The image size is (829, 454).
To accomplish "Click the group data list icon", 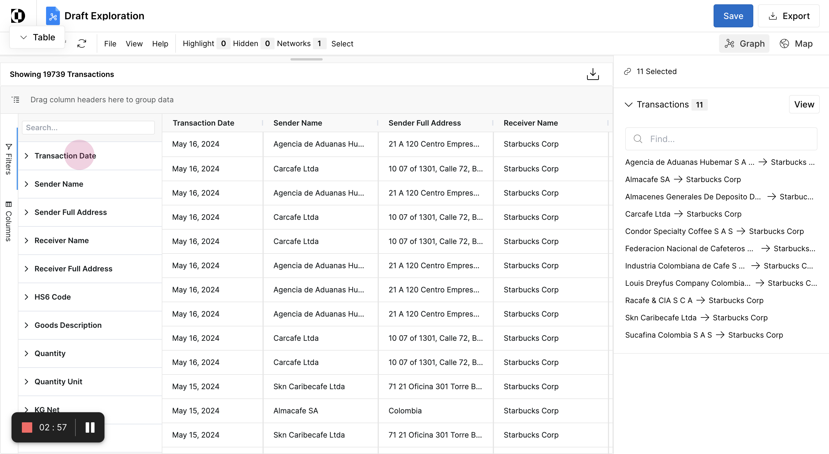I will pos(16,99).
